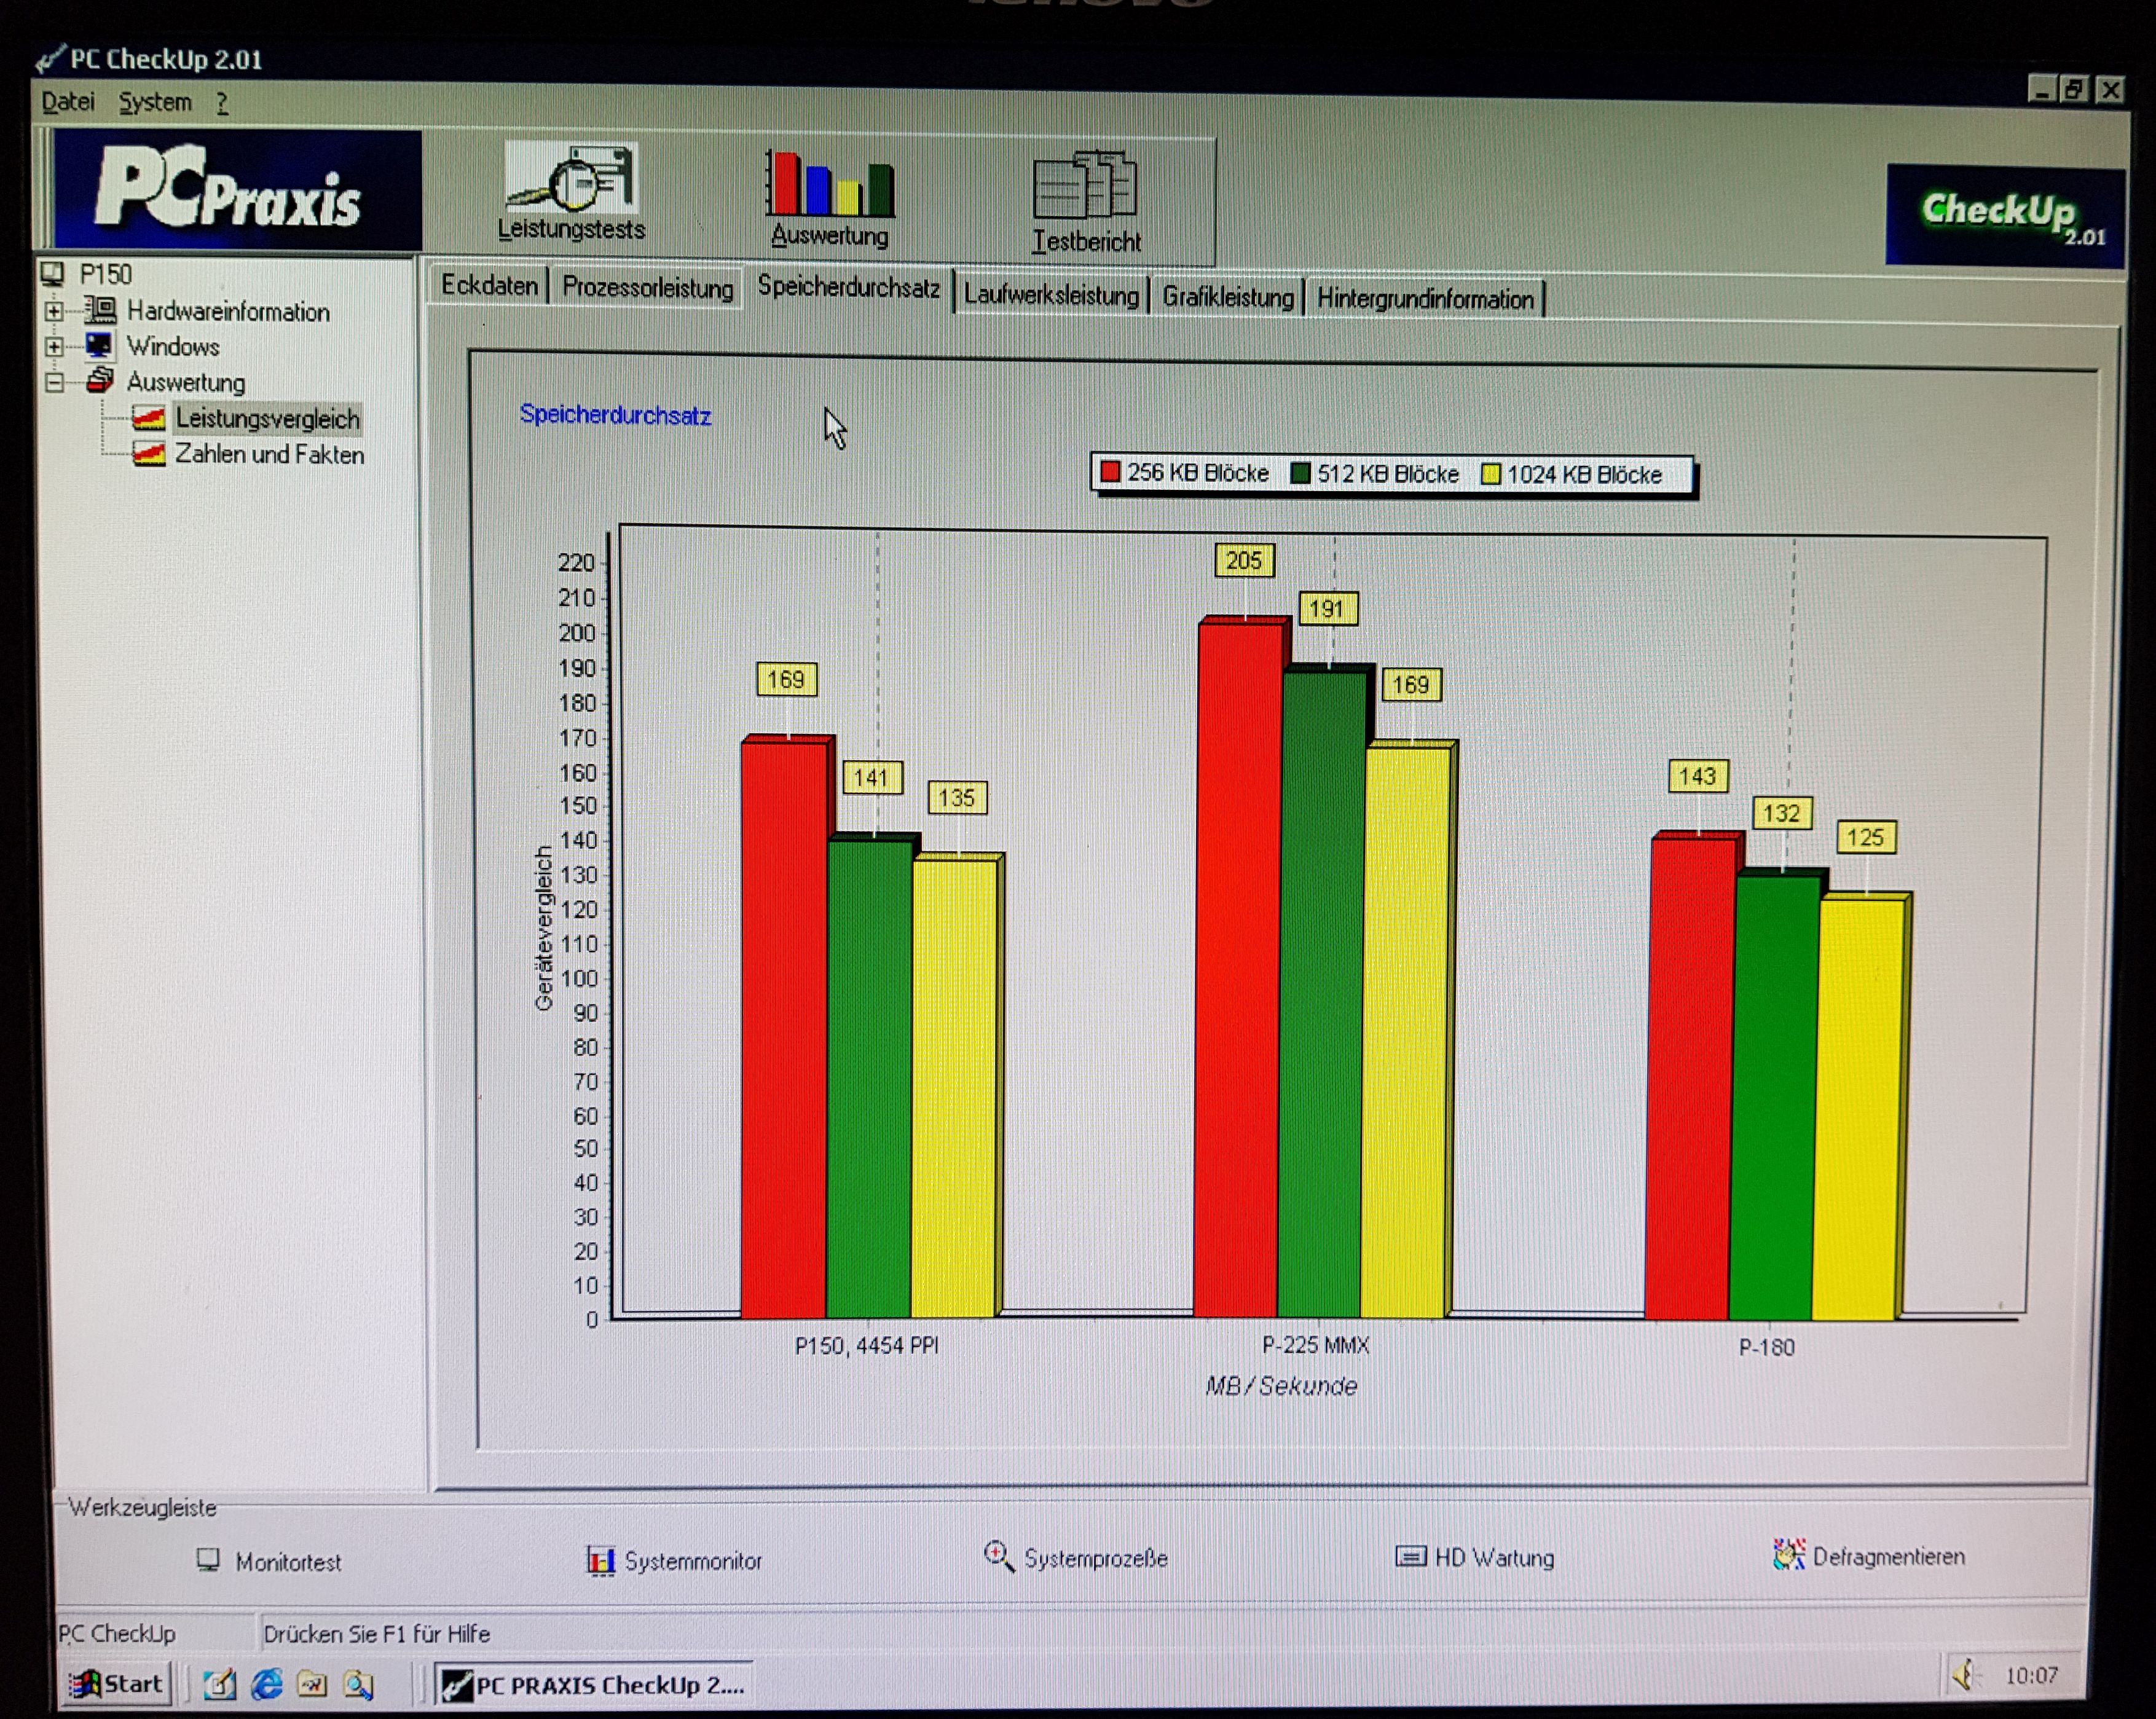
Task: Switch to the Grafikleistung tab
Action: click(1227, 297)
